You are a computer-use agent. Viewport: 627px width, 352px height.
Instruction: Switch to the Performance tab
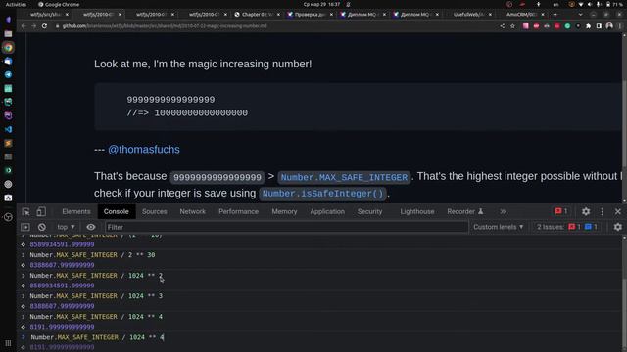coord(238,211)
